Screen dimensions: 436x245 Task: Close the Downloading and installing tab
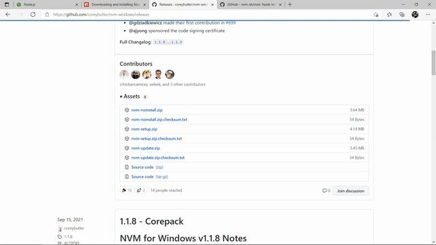[x=144, y=5]
